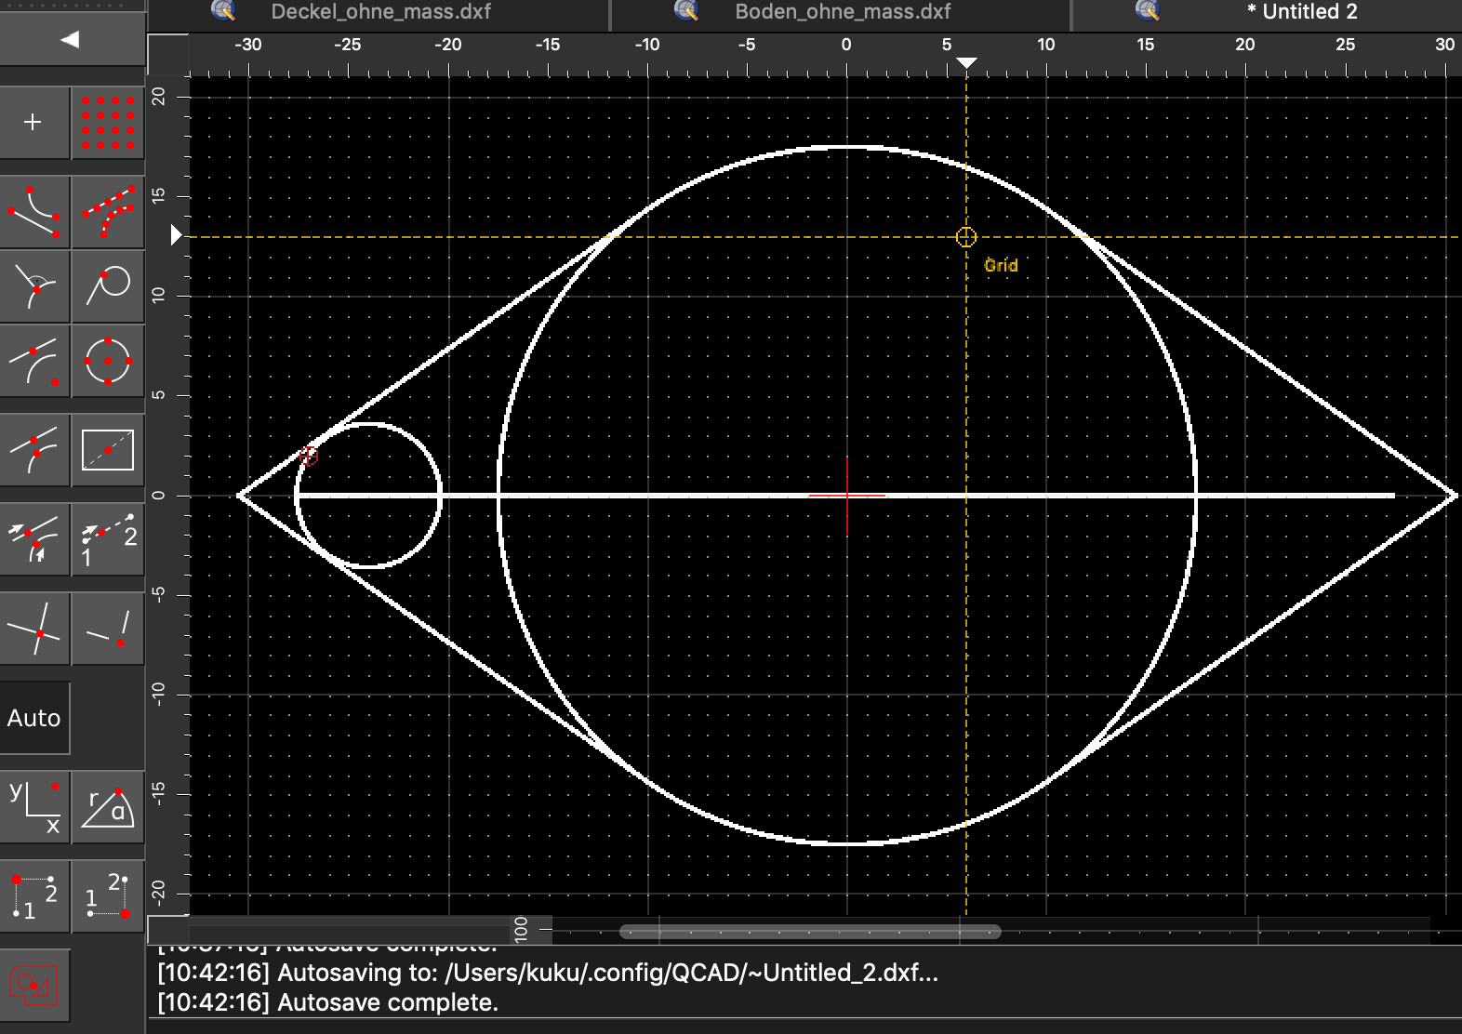
Task: Choose the Perpendicular snap tool
Action: click(34, 285)
